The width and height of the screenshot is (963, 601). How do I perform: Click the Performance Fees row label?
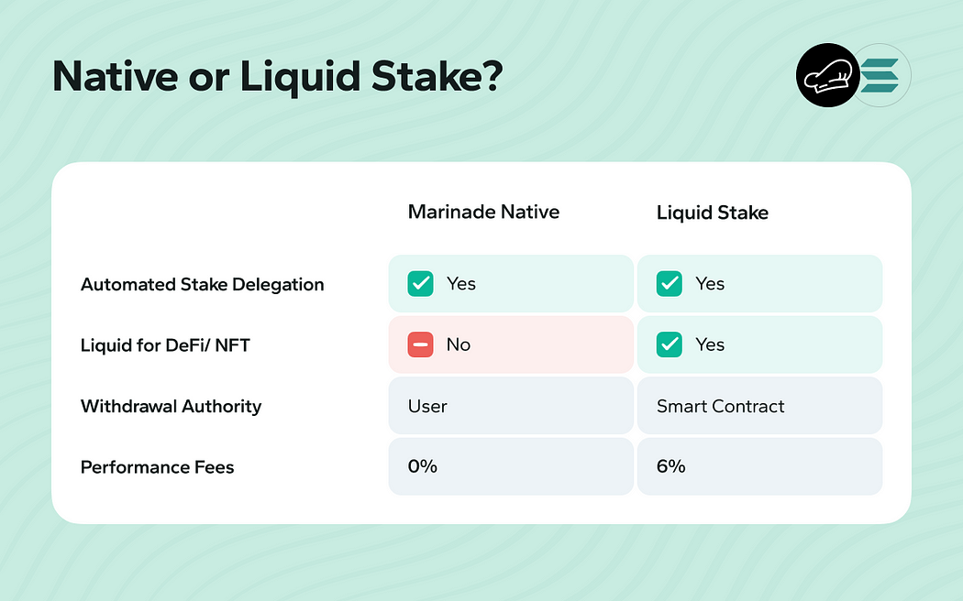pos(157,467)
